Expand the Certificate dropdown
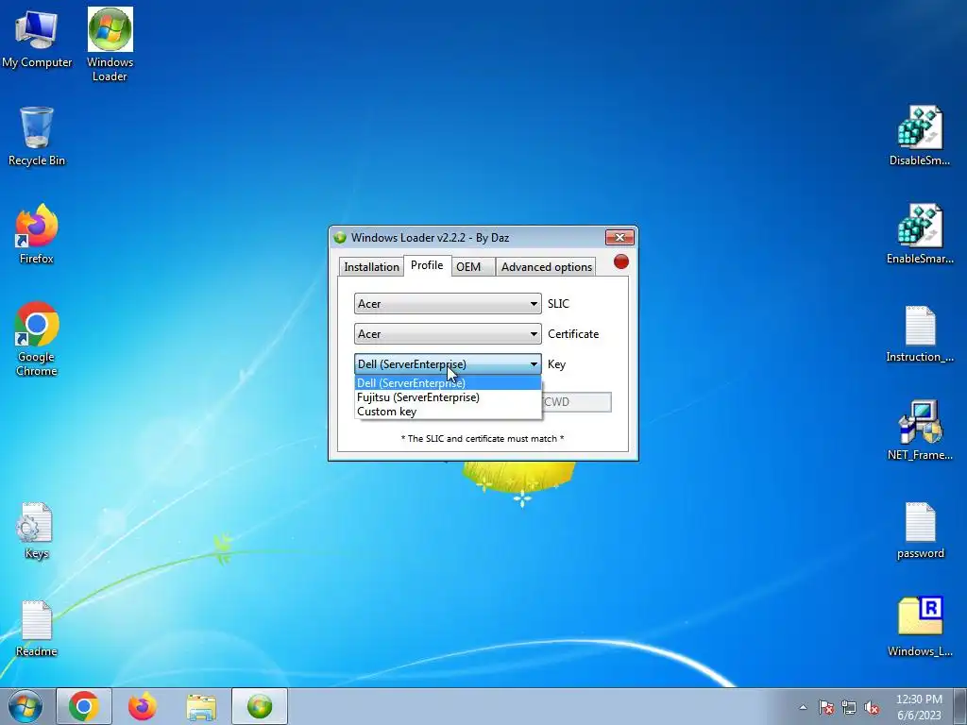The height and width of the screenshot is (725, 967). tap(448, 333)
